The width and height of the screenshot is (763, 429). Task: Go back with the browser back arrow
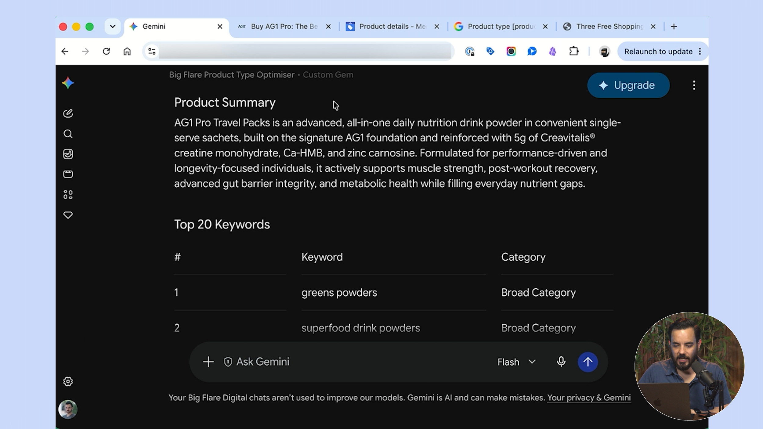point(65,51)
